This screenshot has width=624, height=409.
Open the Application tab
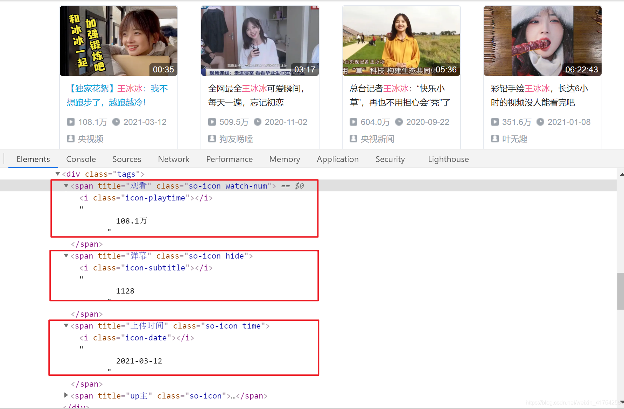pyautogui.click(x=338, y=159)
